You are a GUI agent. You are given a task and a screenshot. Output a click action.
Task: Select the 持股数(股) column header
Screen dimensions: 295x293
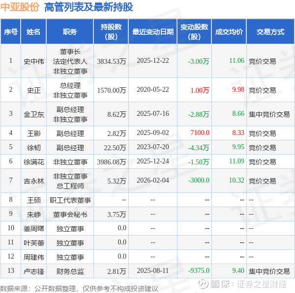(x=111, y=31)
